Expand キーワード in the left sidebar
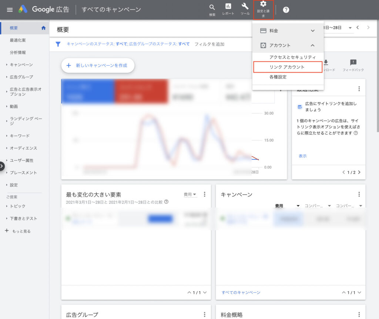The height and width of the screenshot is (319, 379). [20, 136]
